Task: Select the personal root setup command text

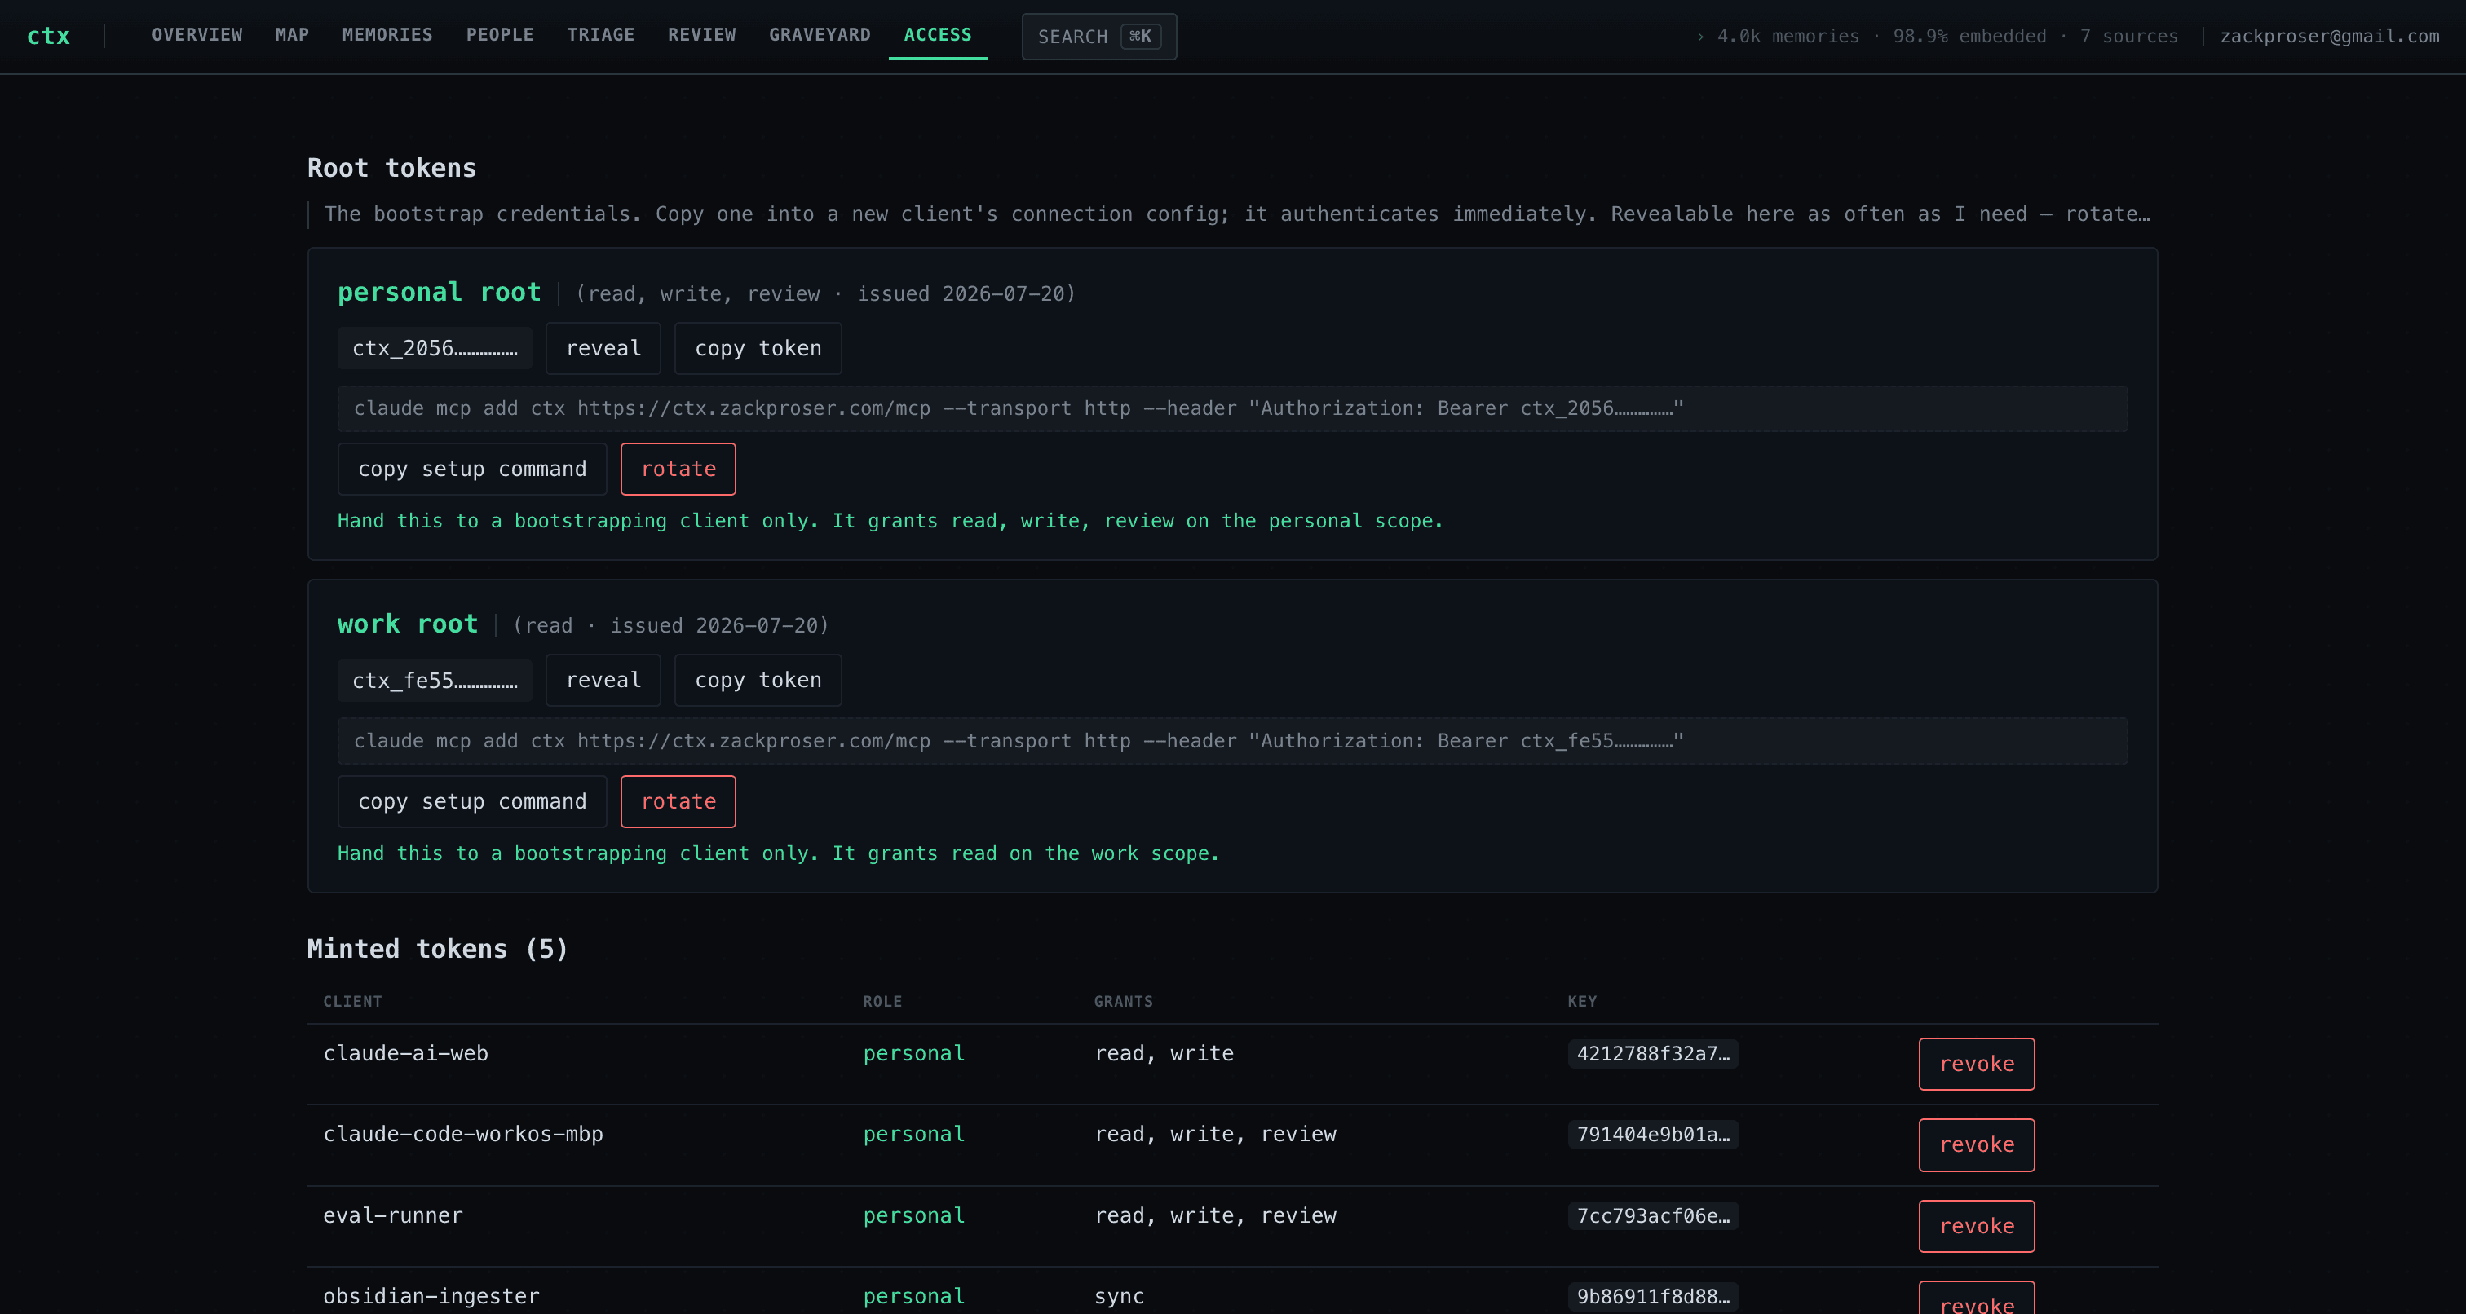Action: 1233,408
